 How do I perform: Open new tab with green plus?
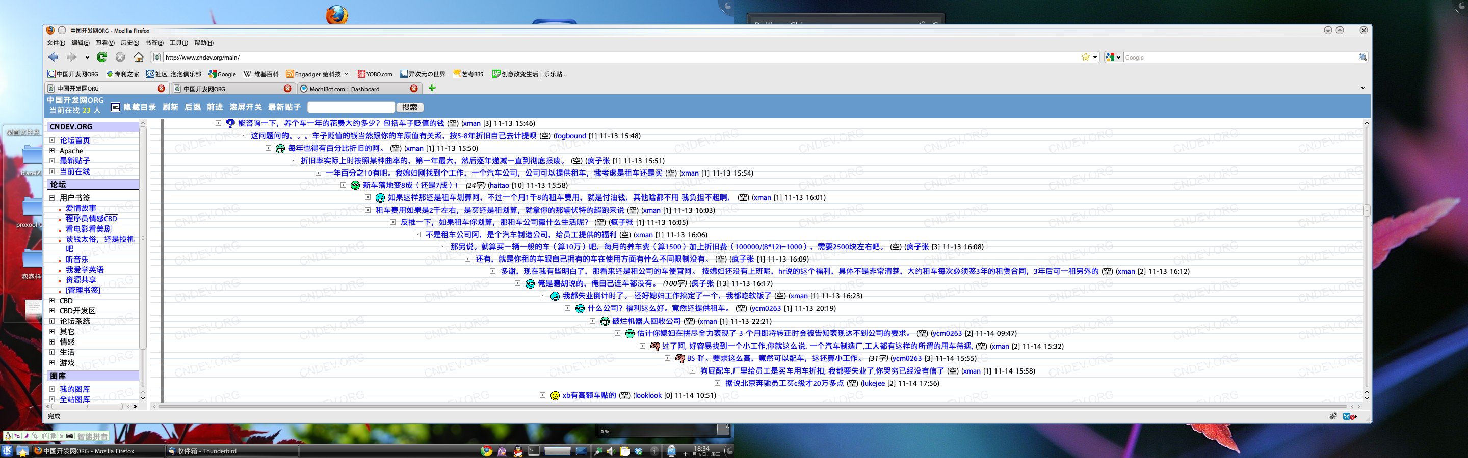coord(432,88)
